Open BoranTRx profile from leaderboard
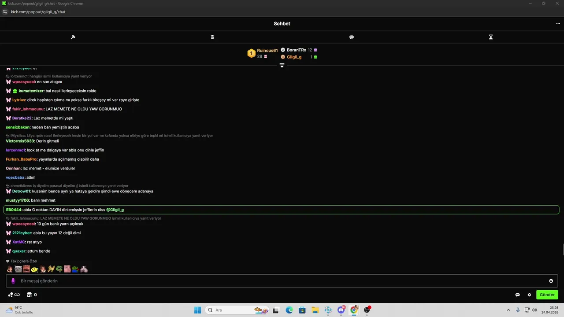The height and width of the screenshot is (317, 564). [x=297, y=50]
